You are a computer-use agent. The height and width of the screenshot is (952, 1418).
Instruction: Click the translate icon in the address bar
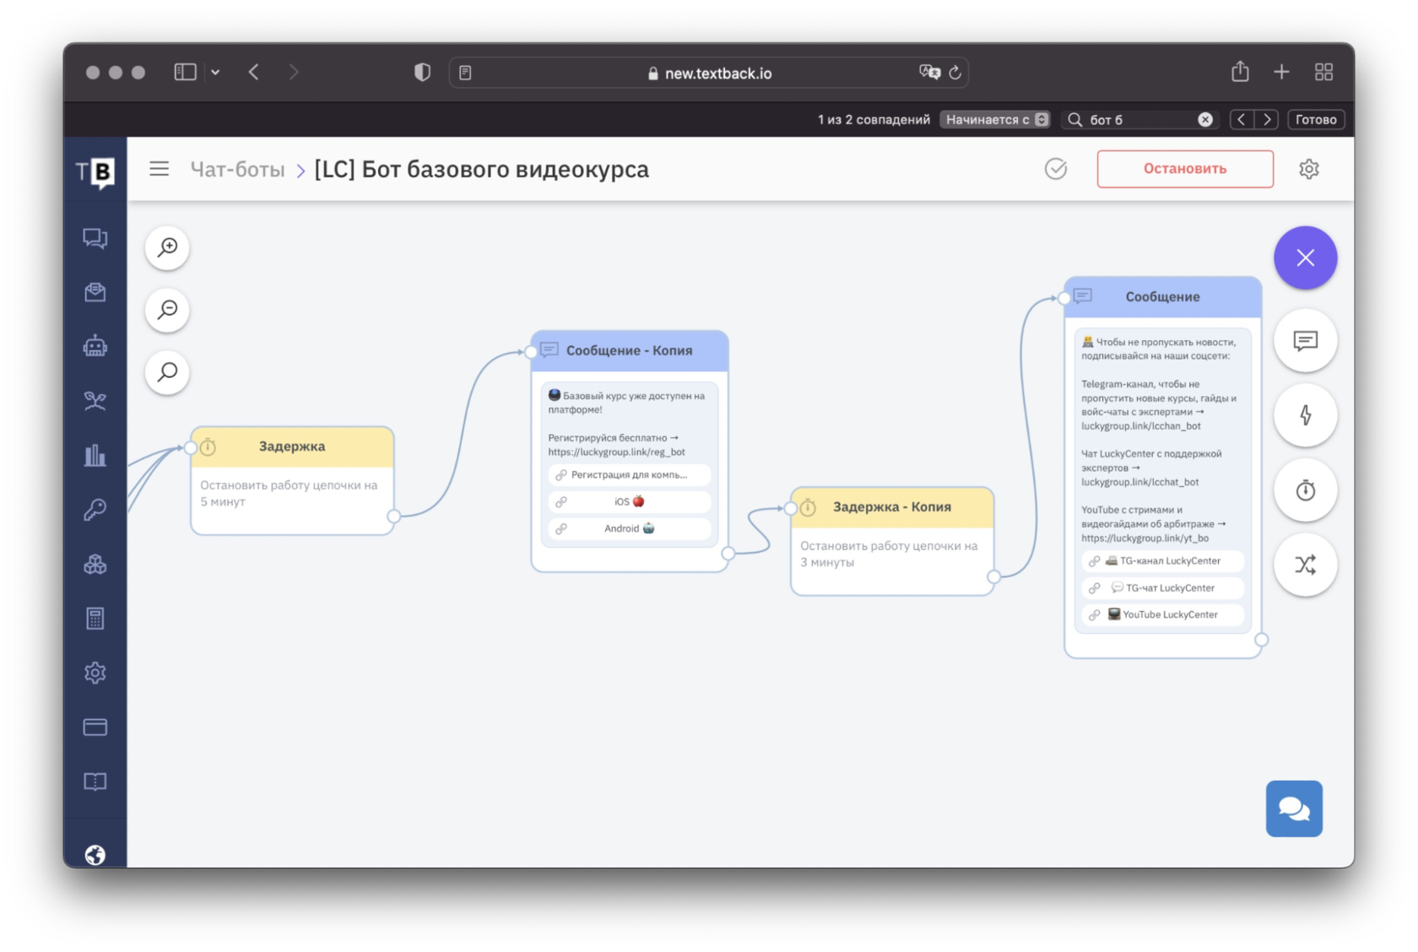point(929,73)
